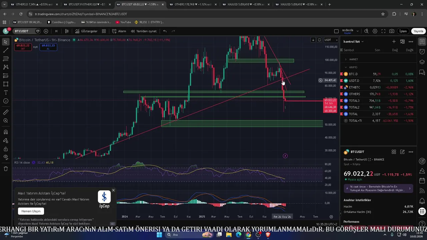The image size is (427, 240).
Task: Open the details grid icon next to BTCUSDT
Action: point(394,152)
